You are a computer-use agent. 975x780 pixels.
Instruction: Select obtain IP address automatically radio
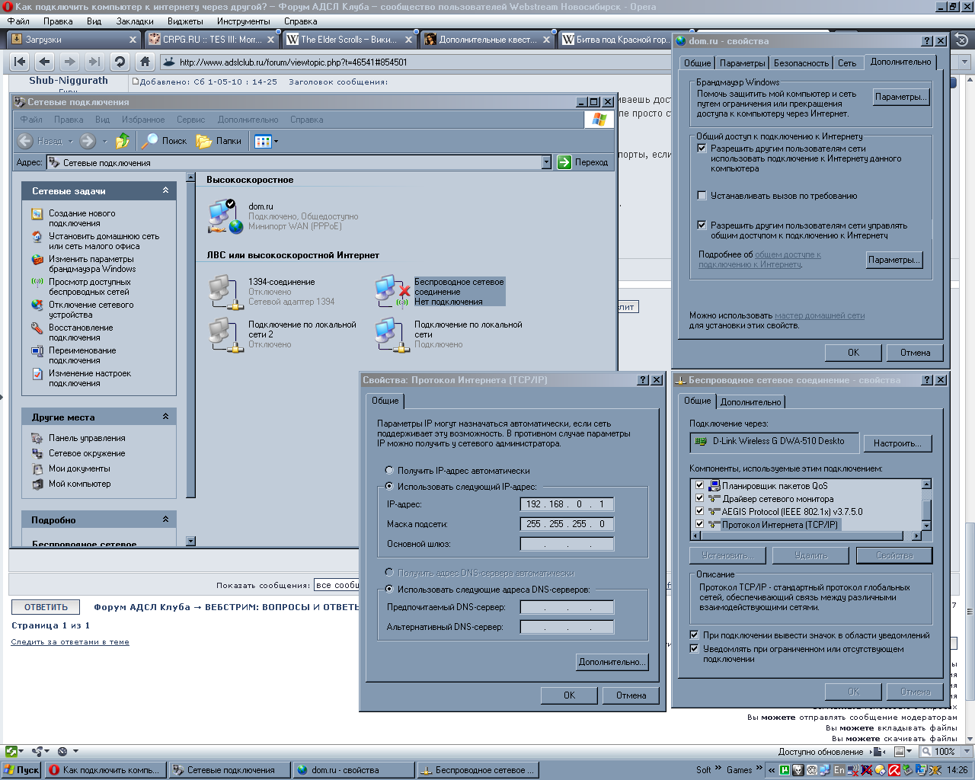(389, 471)
